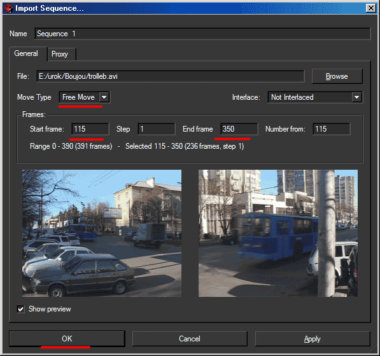Close the Import Sequence dialog
This screenshot has width=380, height=356.
click(x=371, y=8)
